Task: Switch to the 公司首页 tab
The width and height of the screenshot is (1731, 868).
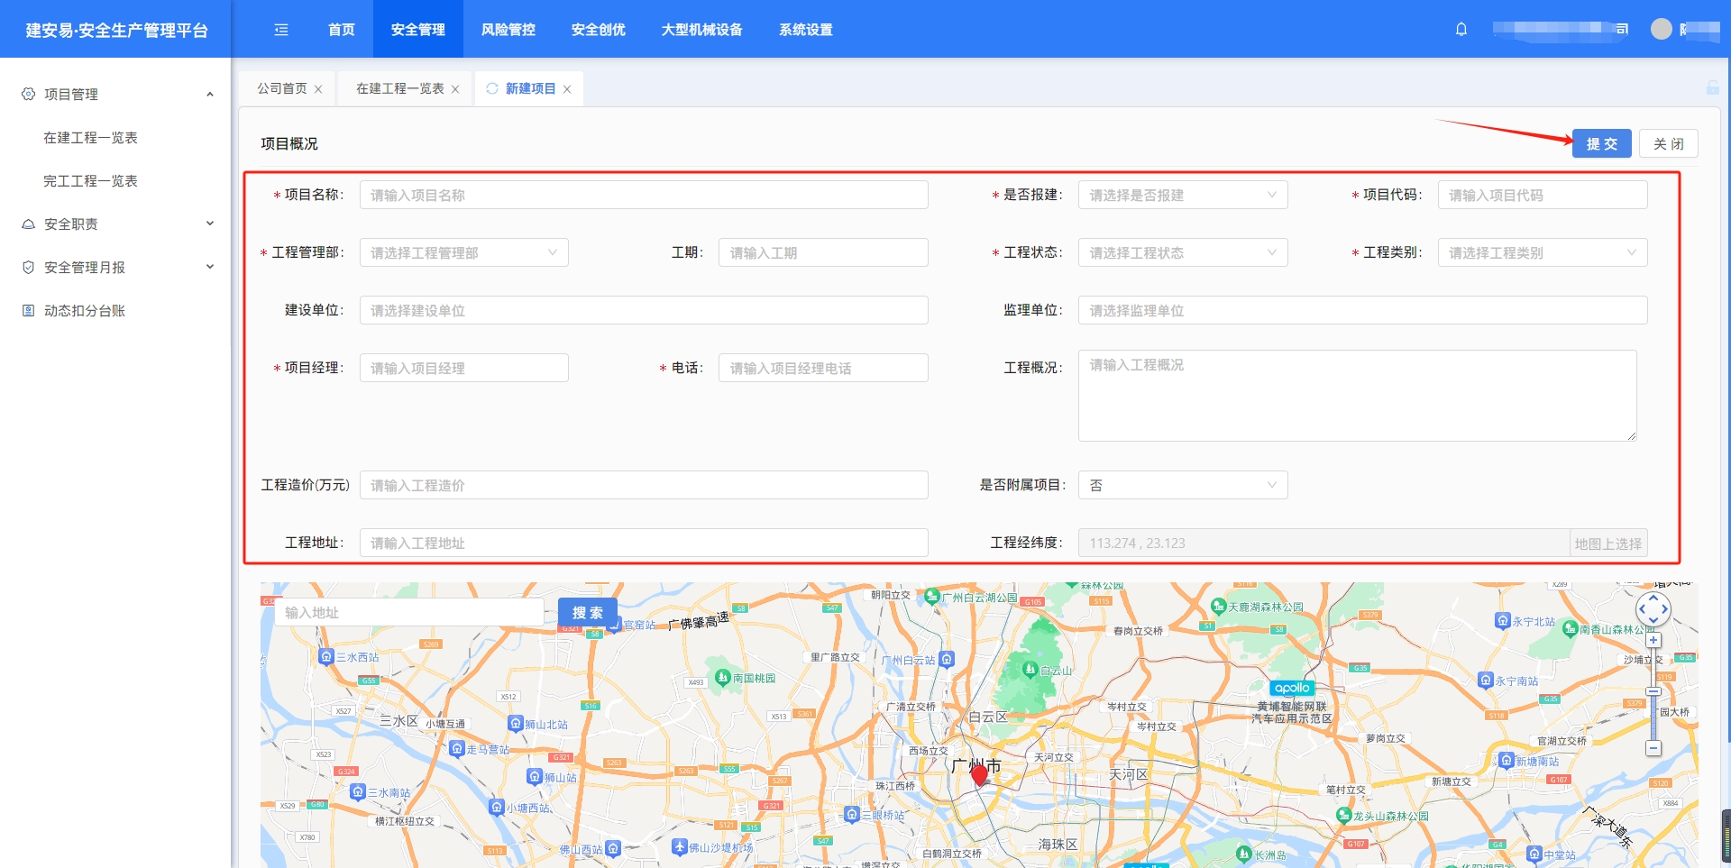Action: 282,88
